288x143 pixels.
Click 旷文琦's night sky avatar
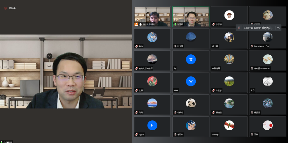coord(191,37)
